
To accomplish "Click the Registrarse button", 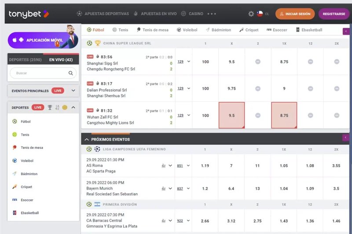I will click(x=334, y=14).
